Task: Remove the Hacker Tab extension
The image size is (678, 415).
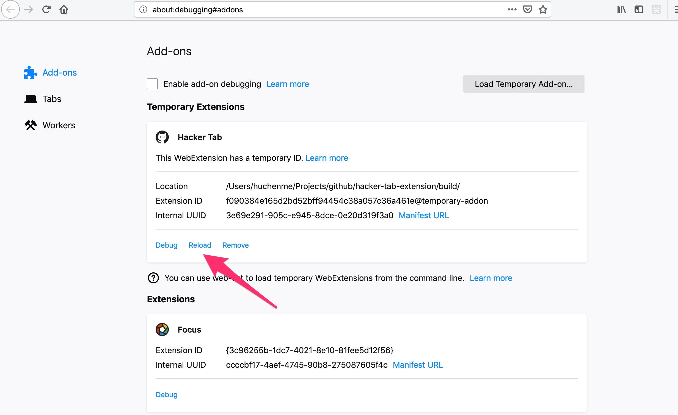Action: click(x=236, y=245)
